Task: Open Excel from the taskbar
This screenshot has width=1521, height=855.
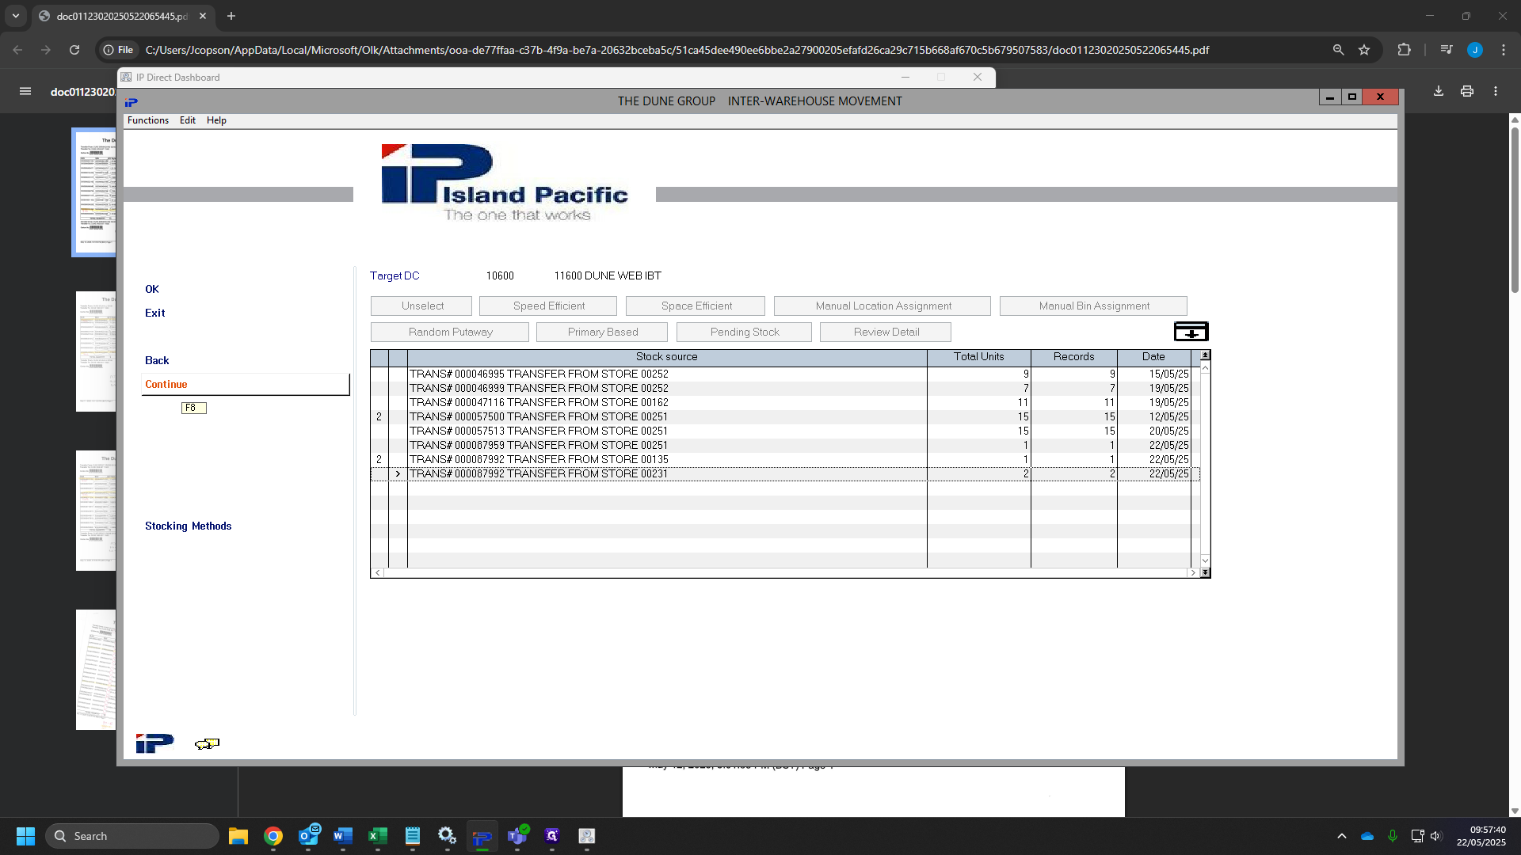Action: 378,836
